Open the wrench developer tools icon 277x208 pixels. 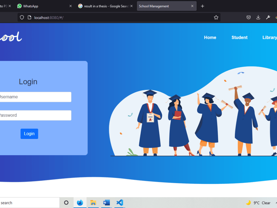(268, 17)
